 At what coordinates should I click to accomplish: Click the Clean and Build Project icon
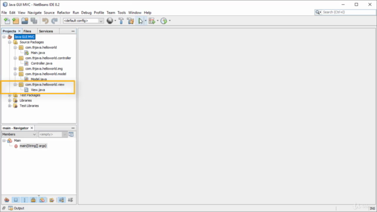coord(130,21)
